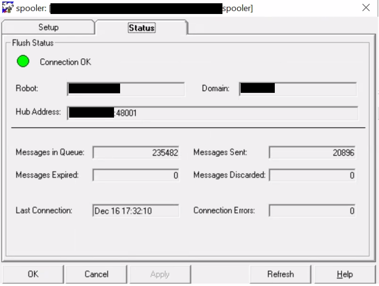This screenshot has height=286, width=379.
Task: Switch to the Setup tab
Action: pyautogui.click(x=48, y=28)
